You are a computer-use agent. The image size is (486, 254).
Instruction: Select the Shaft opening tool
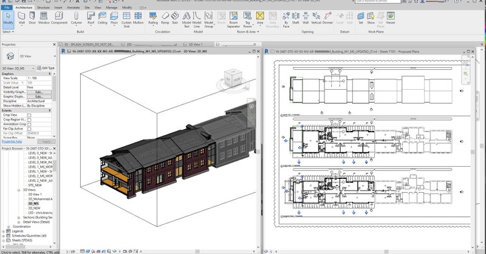[x=296, y=18]
